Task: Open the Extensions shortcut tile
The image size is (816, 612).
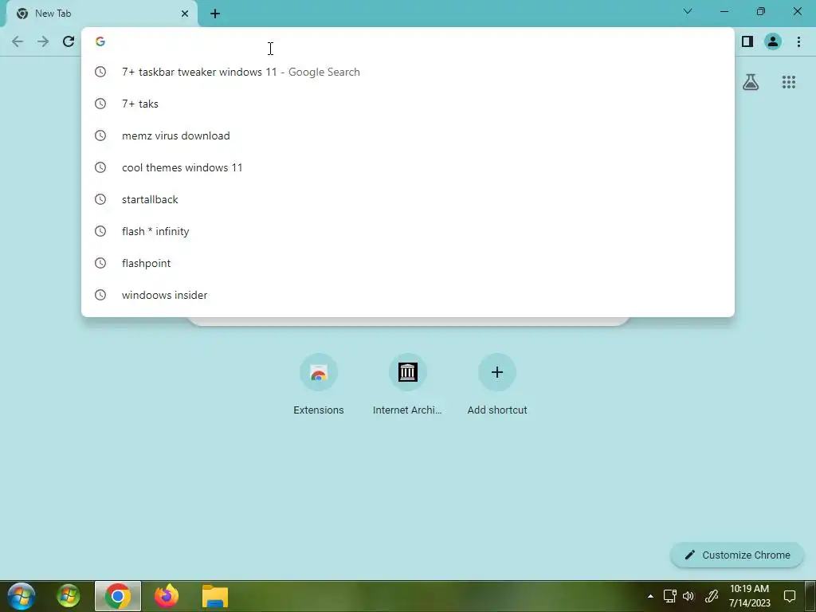Action: pos(319,384)
